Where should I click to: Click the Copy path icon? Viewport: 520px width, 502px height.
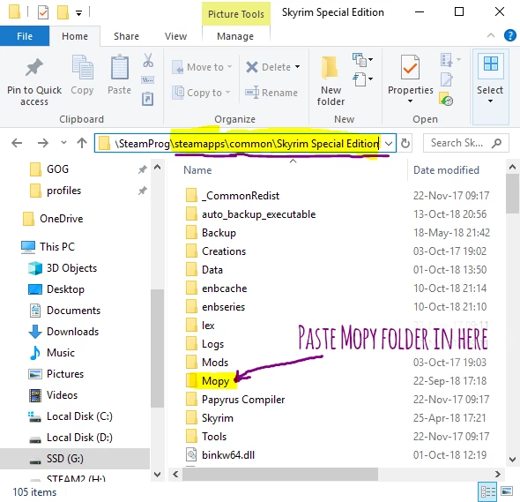[147, 79]
